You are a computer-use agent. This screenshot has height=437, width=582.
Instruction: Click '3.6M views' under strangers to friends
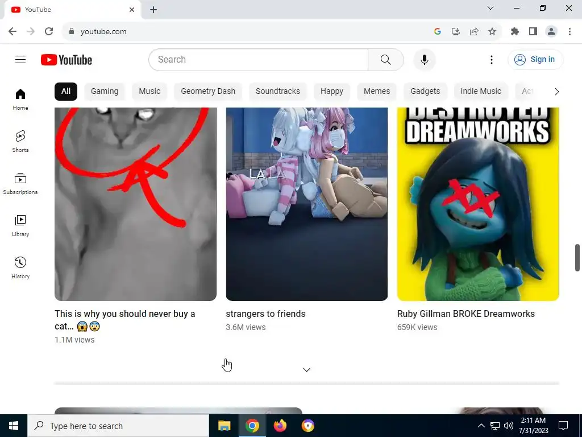(246, 327)
